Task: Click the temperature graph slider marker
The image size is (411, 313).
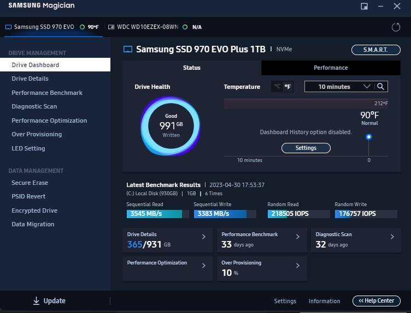Action: 369,137
